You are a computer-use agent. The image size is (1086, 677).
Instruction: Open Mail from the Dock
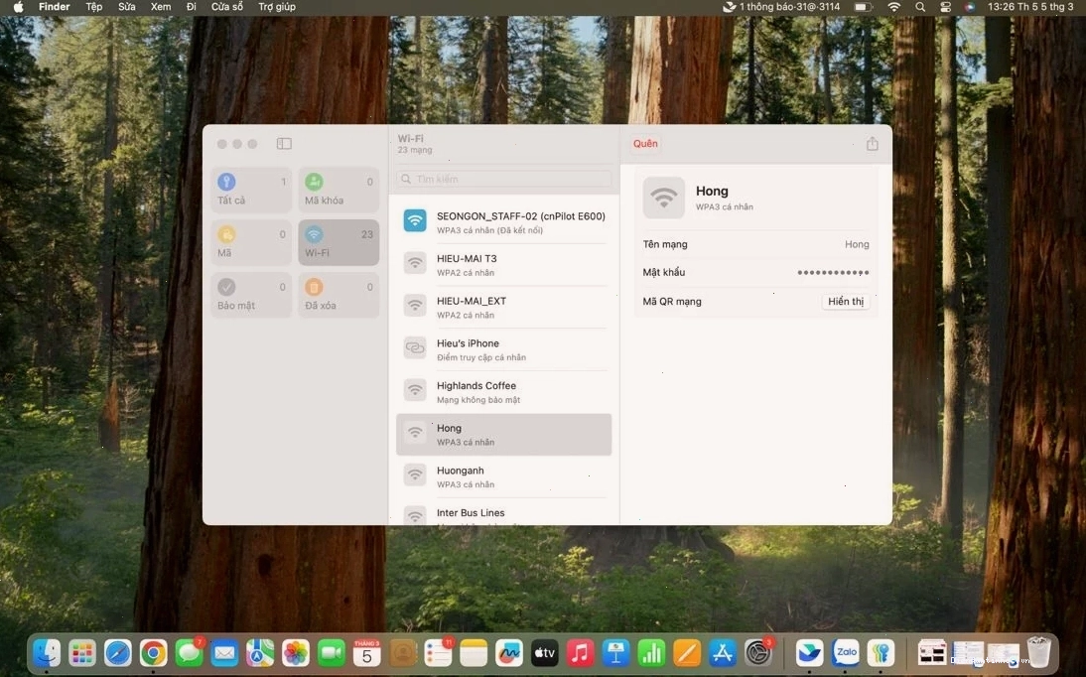224,653
